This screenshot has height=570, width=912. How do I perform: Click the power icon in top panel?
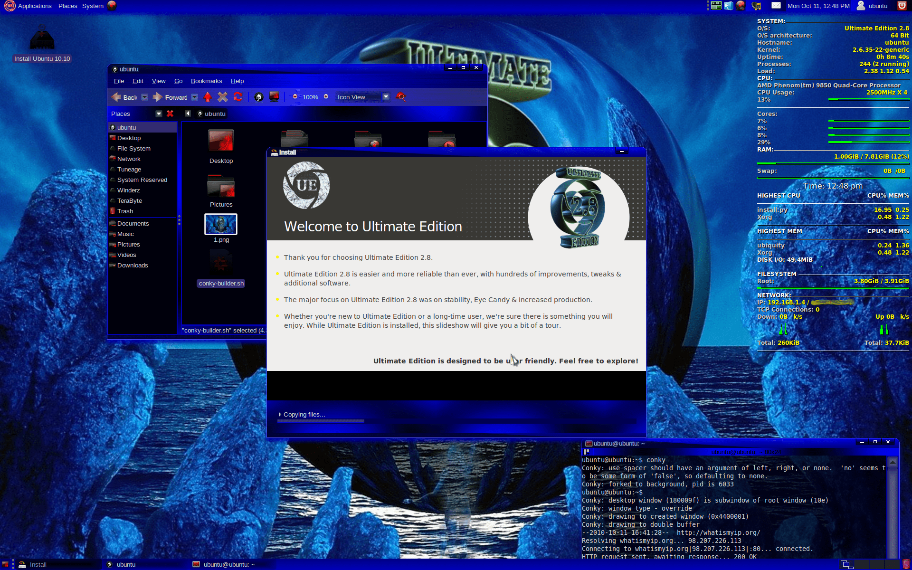coord(902,6)
